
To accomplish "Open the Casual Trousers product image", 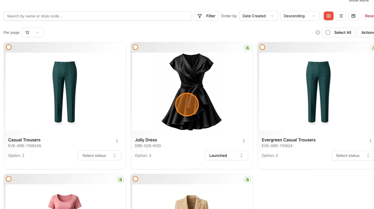I will point(65,91).
